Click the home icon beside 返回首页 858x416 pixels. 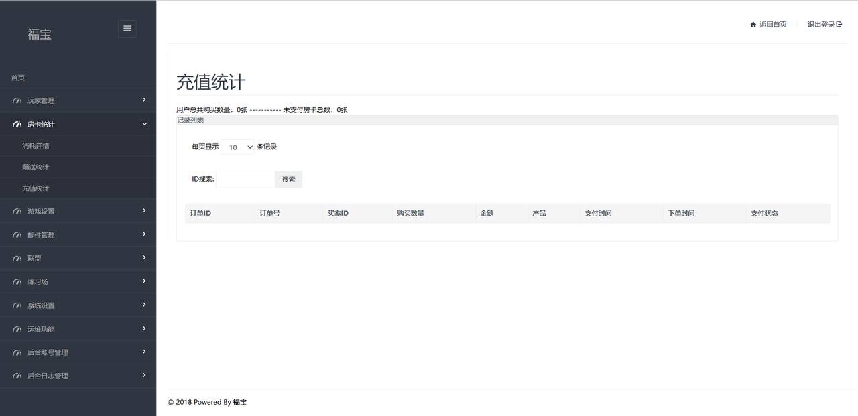coord(753,25)
